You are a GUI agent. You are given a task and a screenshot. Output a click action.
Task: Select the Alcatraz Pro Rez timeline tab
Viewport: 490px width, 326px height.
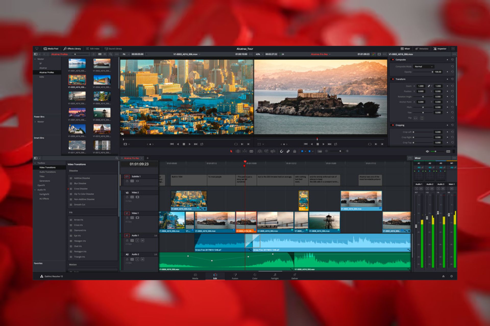[x=132, y=158]
